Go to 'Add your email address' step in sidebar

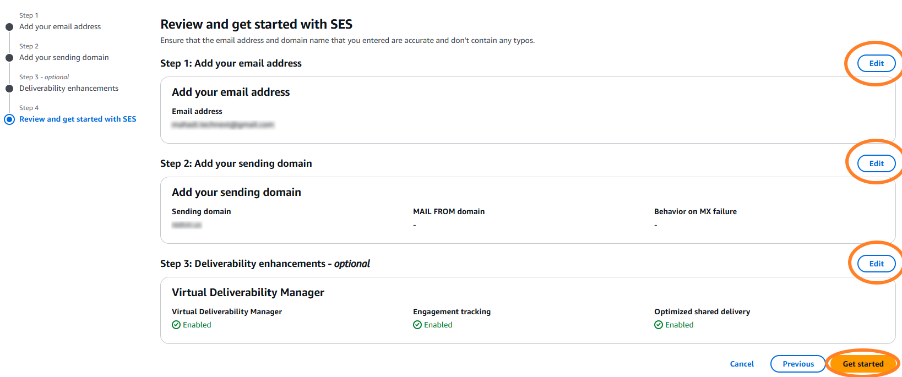60,26
